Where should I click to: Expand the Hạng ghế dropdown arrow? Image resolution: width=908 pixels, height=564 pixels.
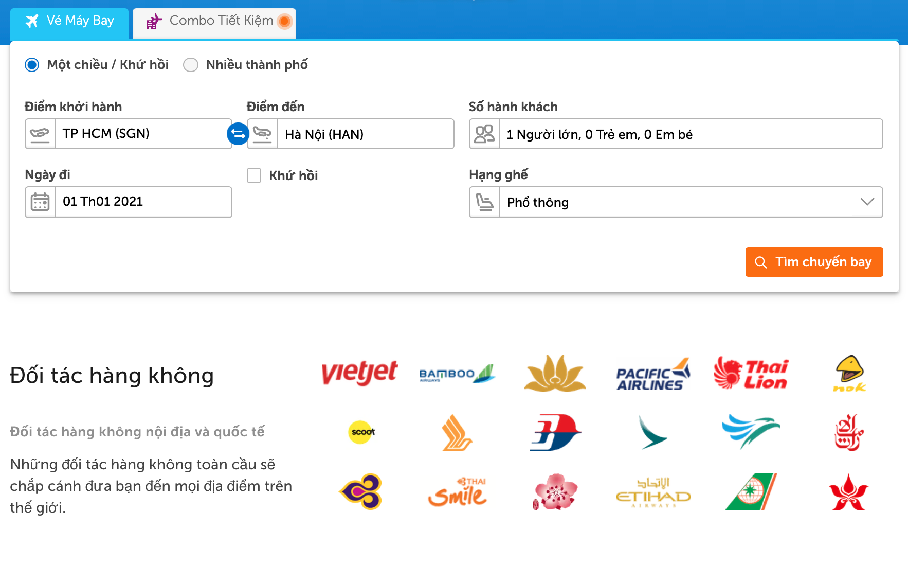pyautogui.click(x=867, y=202)
